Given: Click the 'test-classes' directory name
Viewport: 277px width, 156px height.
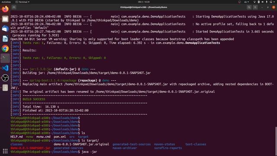Looking at the screenshot, I should pyautogui.click(x=196, y=144).
